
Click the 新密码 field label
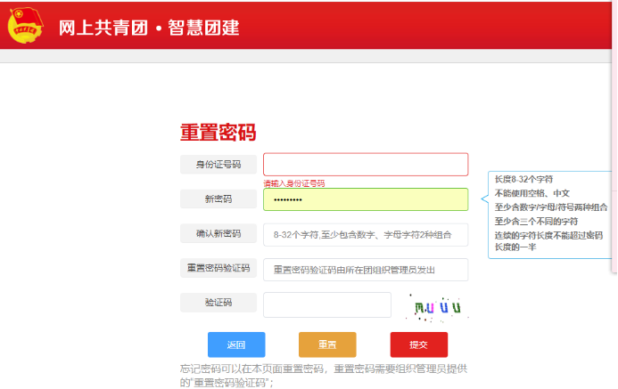(x=218, y=199)
